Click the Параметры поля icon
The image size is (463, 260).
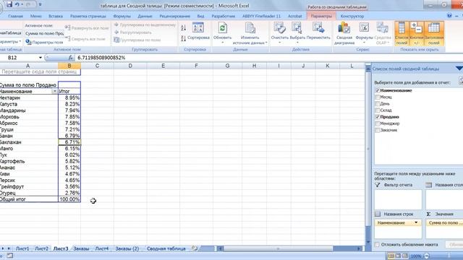click(x=28, y=42)
